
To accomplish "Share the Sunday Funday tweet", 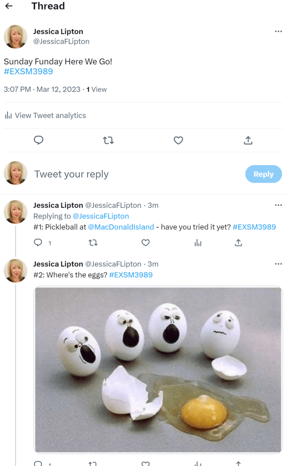I will pos(248,140).
